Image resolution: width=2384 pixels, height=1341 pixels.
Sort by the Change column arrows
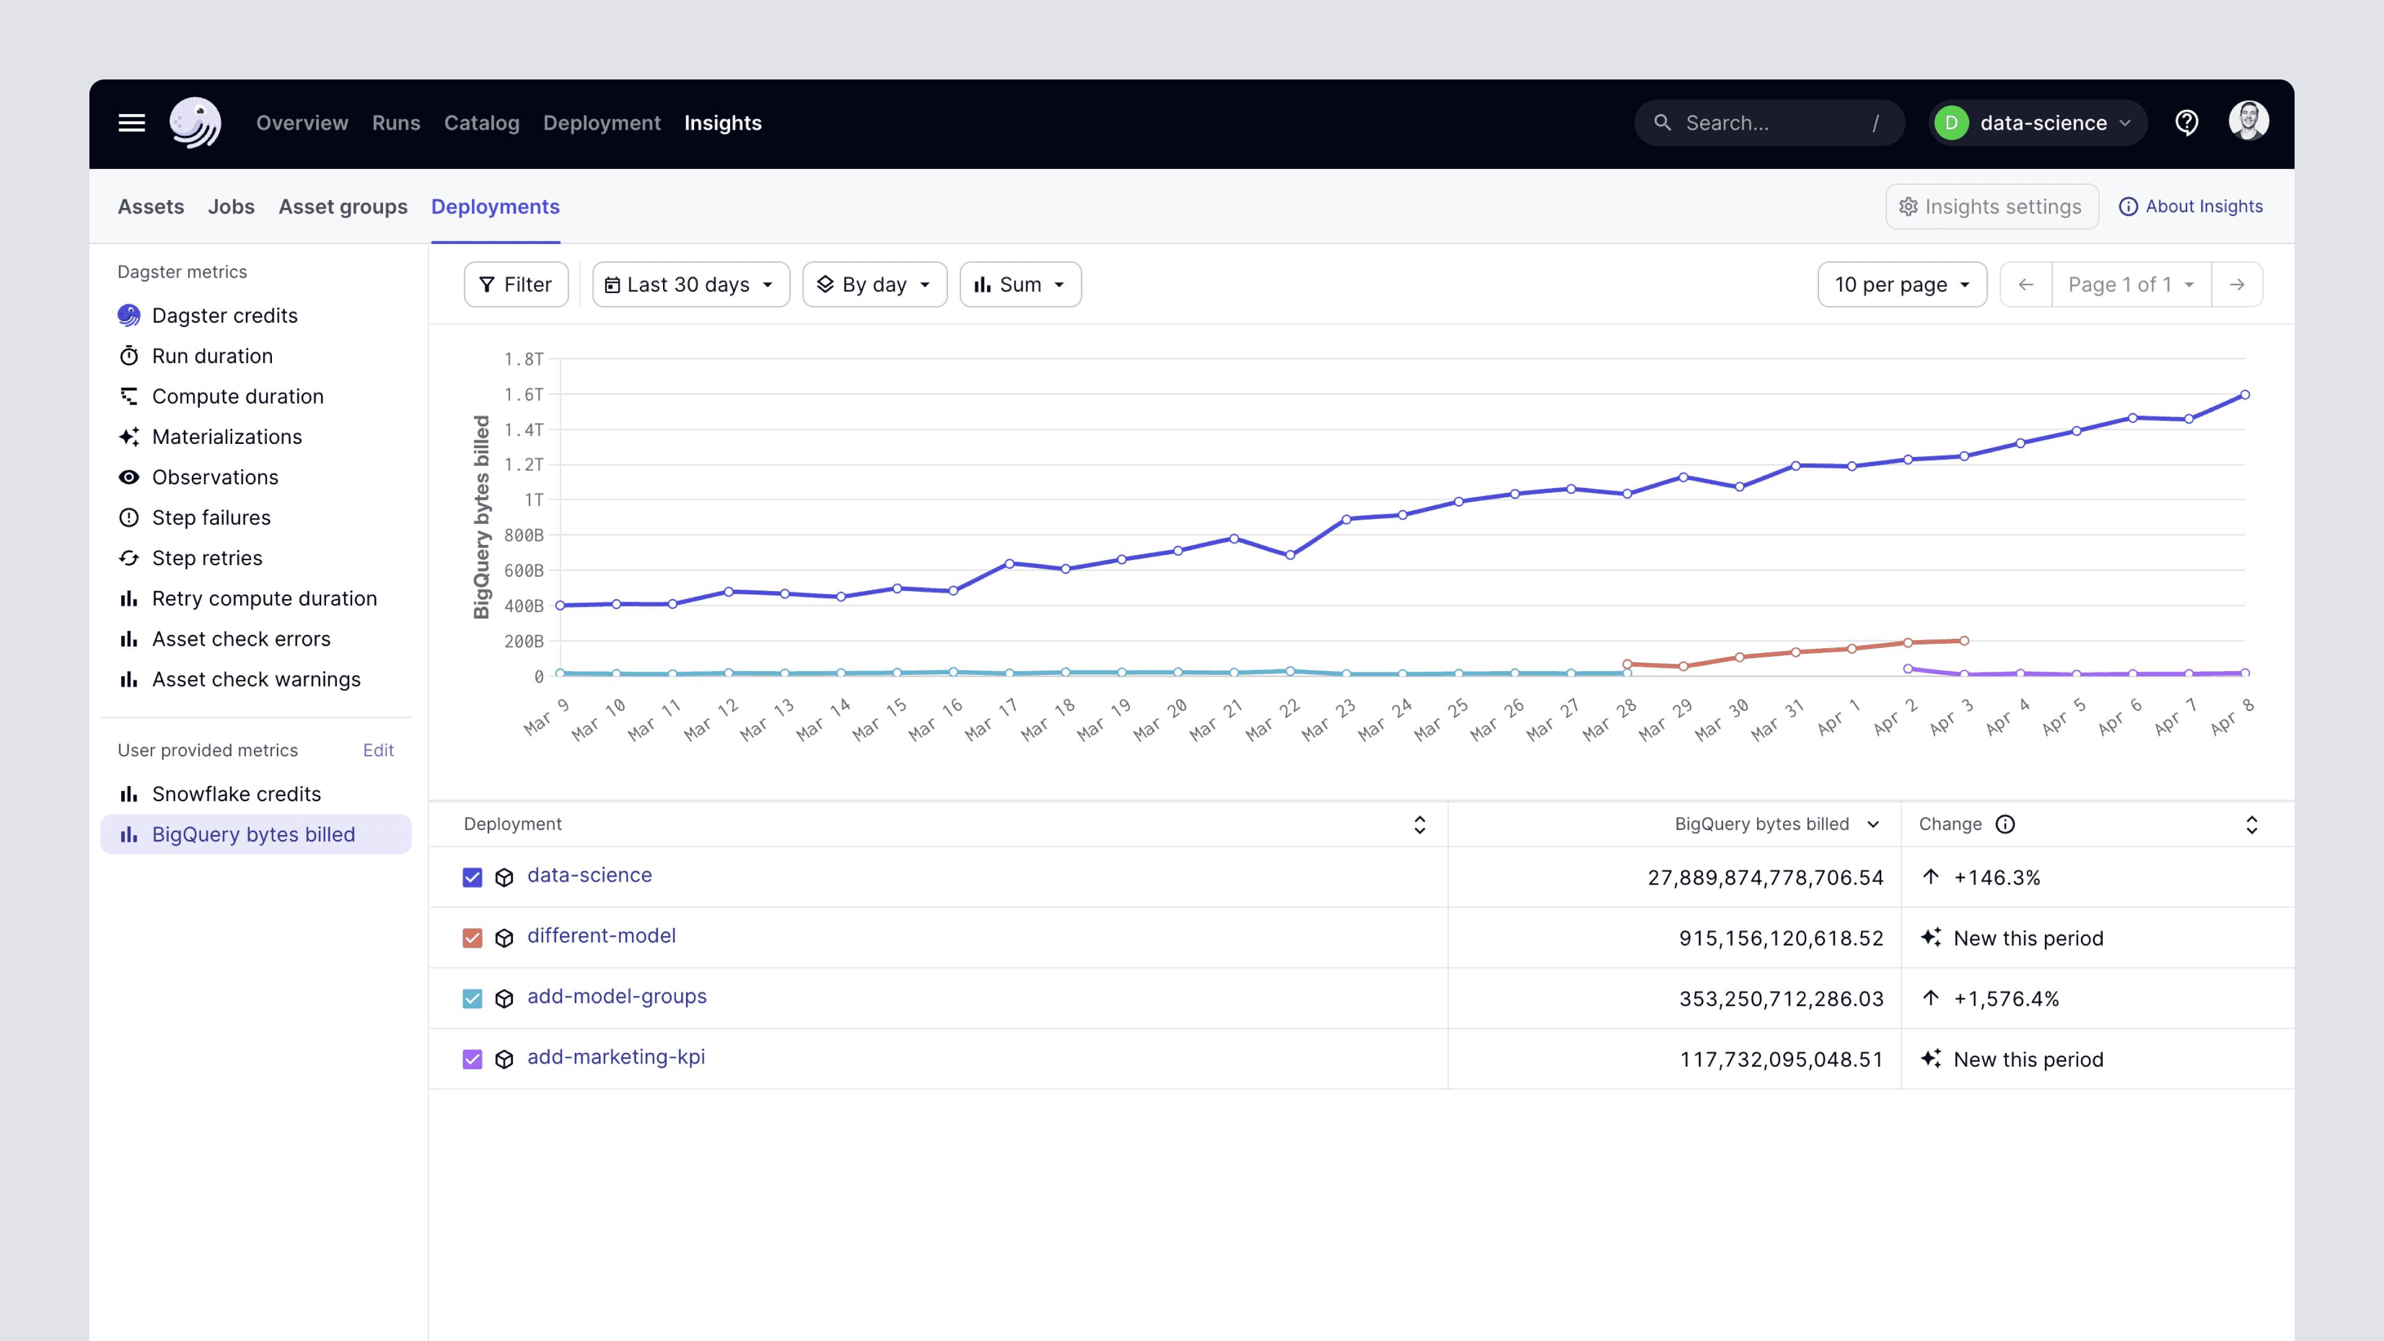(x=2252, y=824)
